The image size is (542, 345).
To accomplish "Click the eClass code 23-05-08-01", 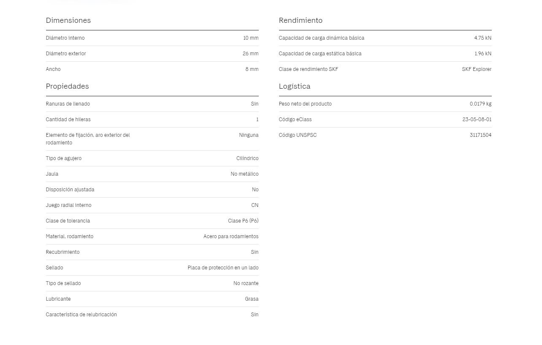I will click(477, 120).
